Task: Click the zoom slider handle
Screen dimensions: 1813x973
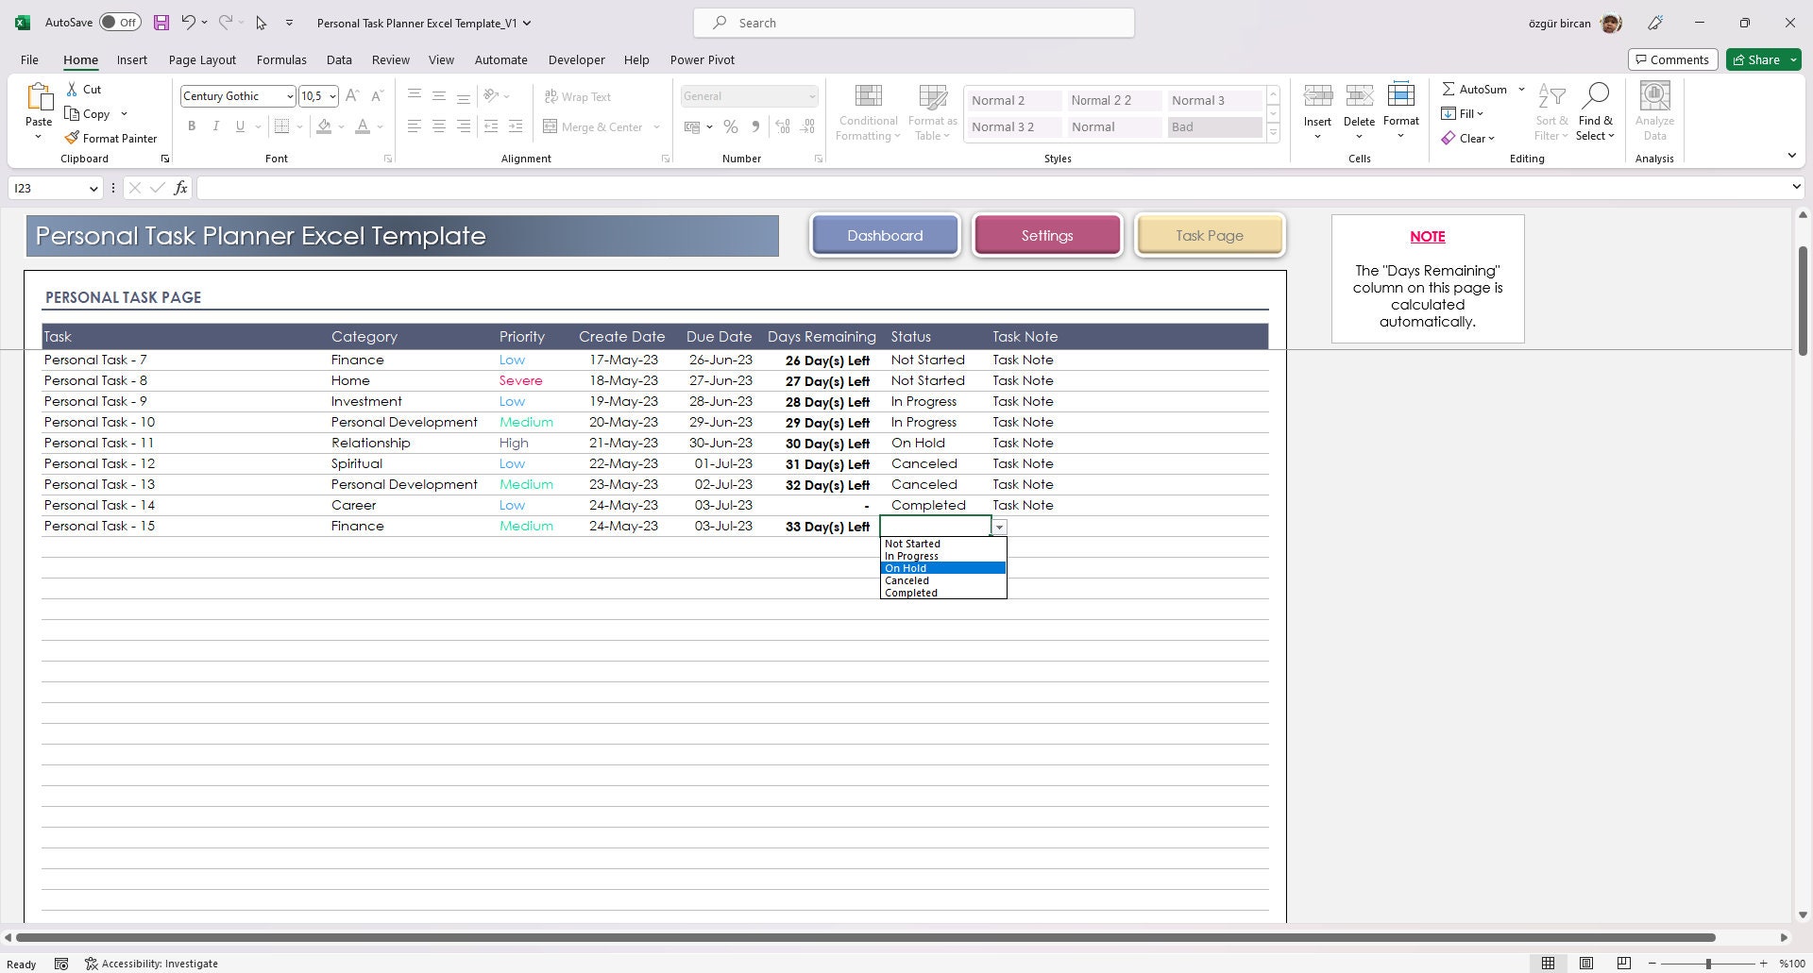Action: (x=1707, y=964)
